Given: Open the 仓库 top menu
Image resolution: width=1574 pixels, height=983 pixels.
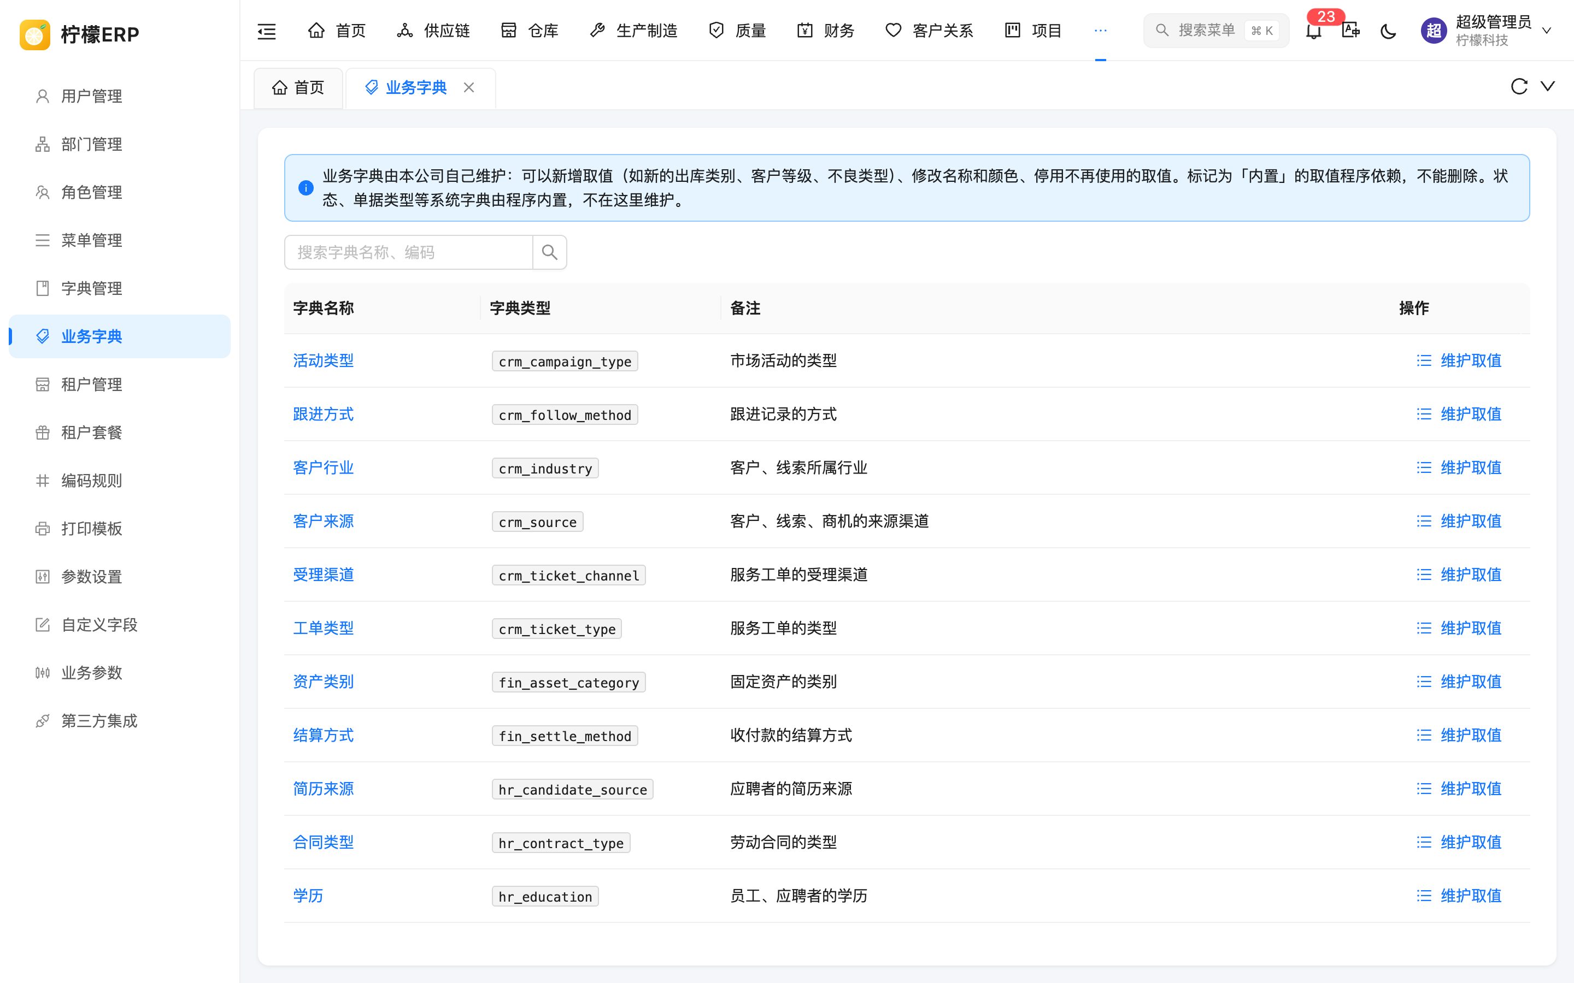Looking at the screenshot, I should tap(530, 31).
